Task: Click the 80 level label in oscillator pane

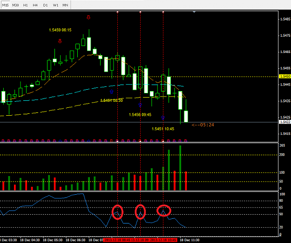Action: [x=281, y=201]
